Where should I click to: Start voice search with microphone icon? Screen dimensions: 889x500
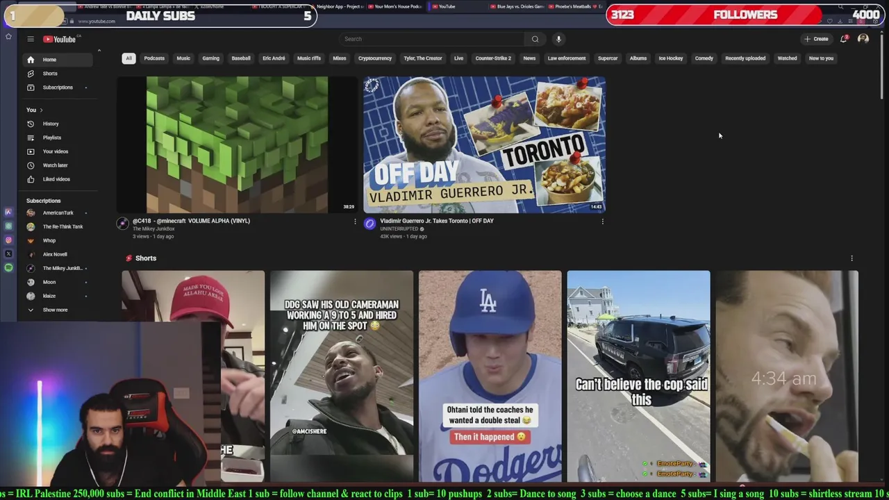pos(558,39)
